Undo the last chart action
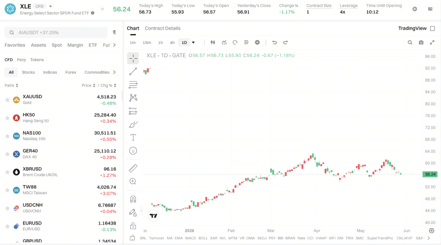The image size is (441, 245). point(274,42)
